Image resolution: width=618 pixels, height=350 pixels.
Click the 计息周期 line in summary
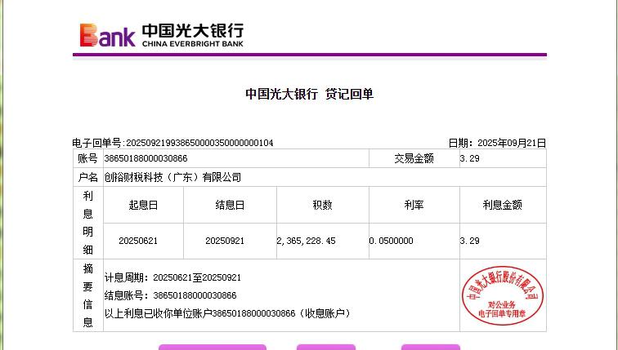172,277
